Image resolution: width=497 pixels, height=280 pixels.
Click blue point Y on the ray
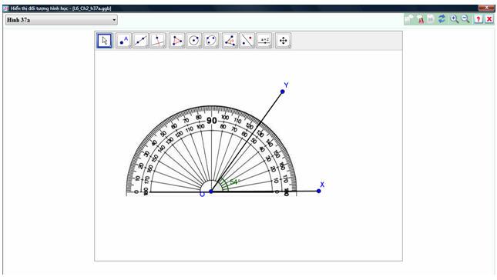283,92
